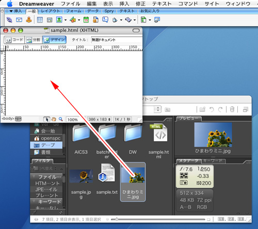Insert the Date calendar icon

(x=86, y=20)
